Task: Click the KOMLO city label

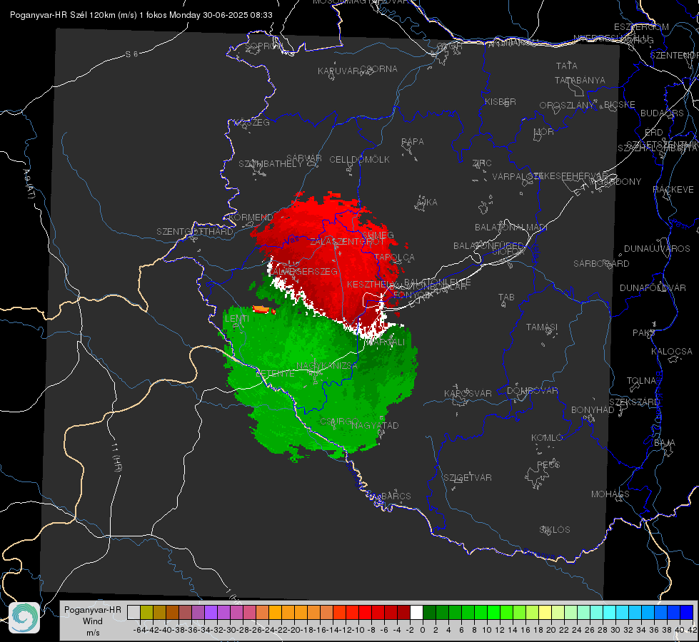Action: tap(547, 438)
